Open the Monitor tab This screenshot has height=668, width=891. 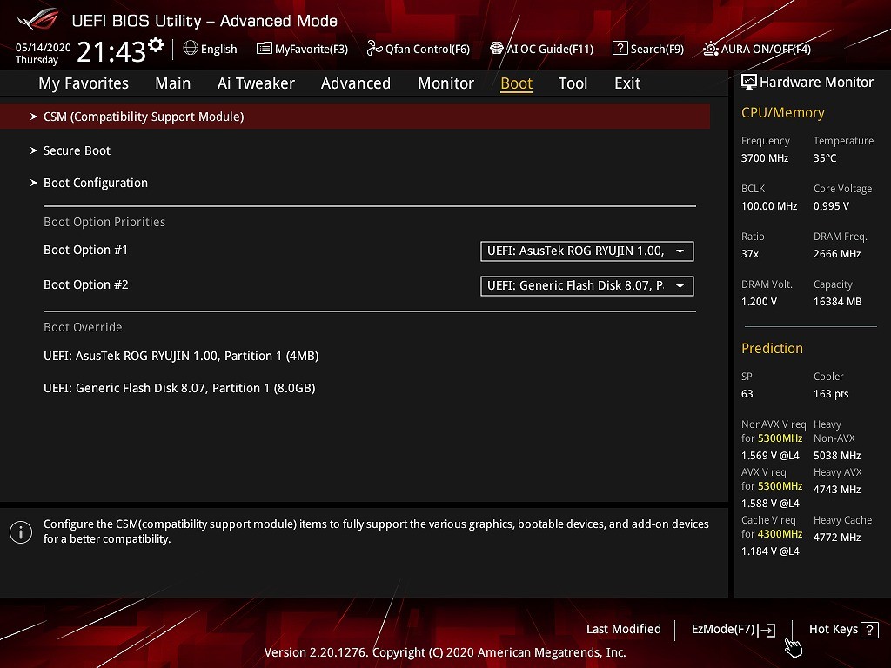click(x=446, y=83)
